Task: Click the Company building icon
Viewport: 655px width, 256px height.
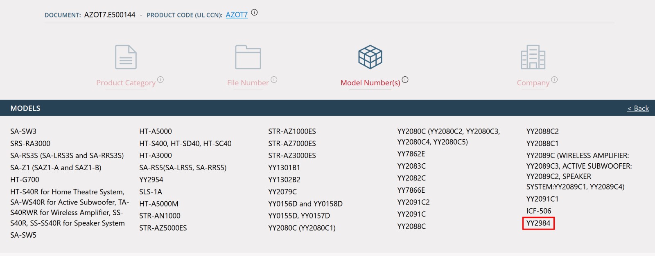Action: point(533,57)
